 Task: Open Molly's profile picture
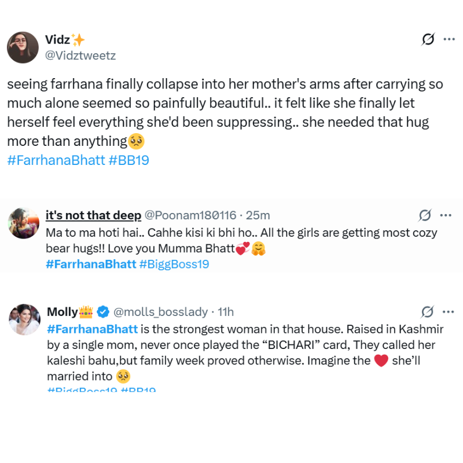point(24,319)
